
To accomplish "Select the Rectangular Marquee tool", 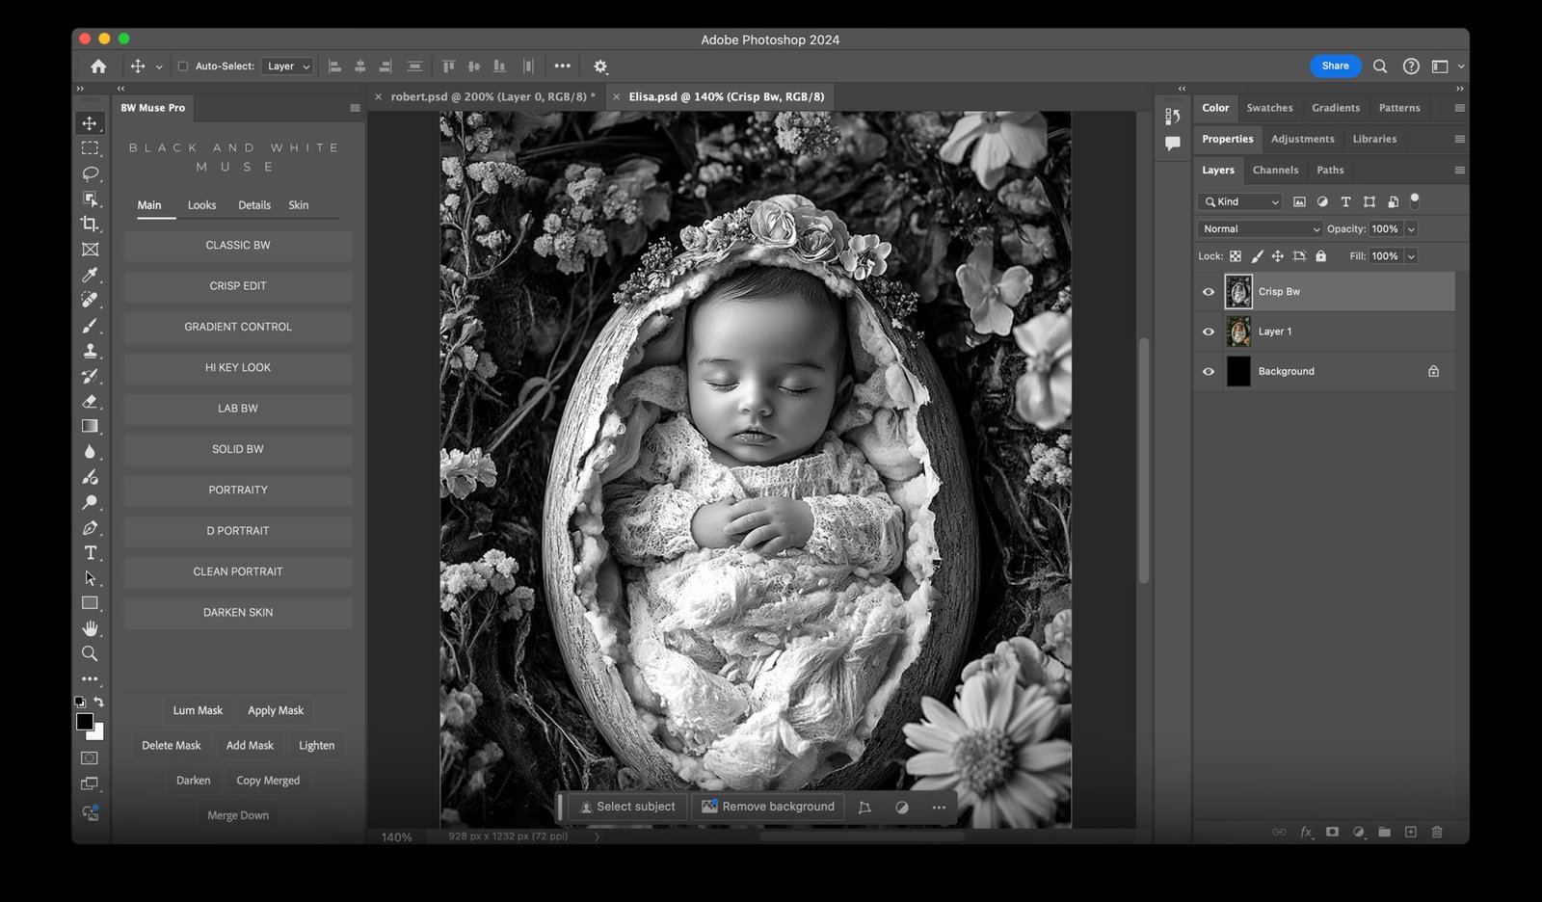I will tap(90, 148).
